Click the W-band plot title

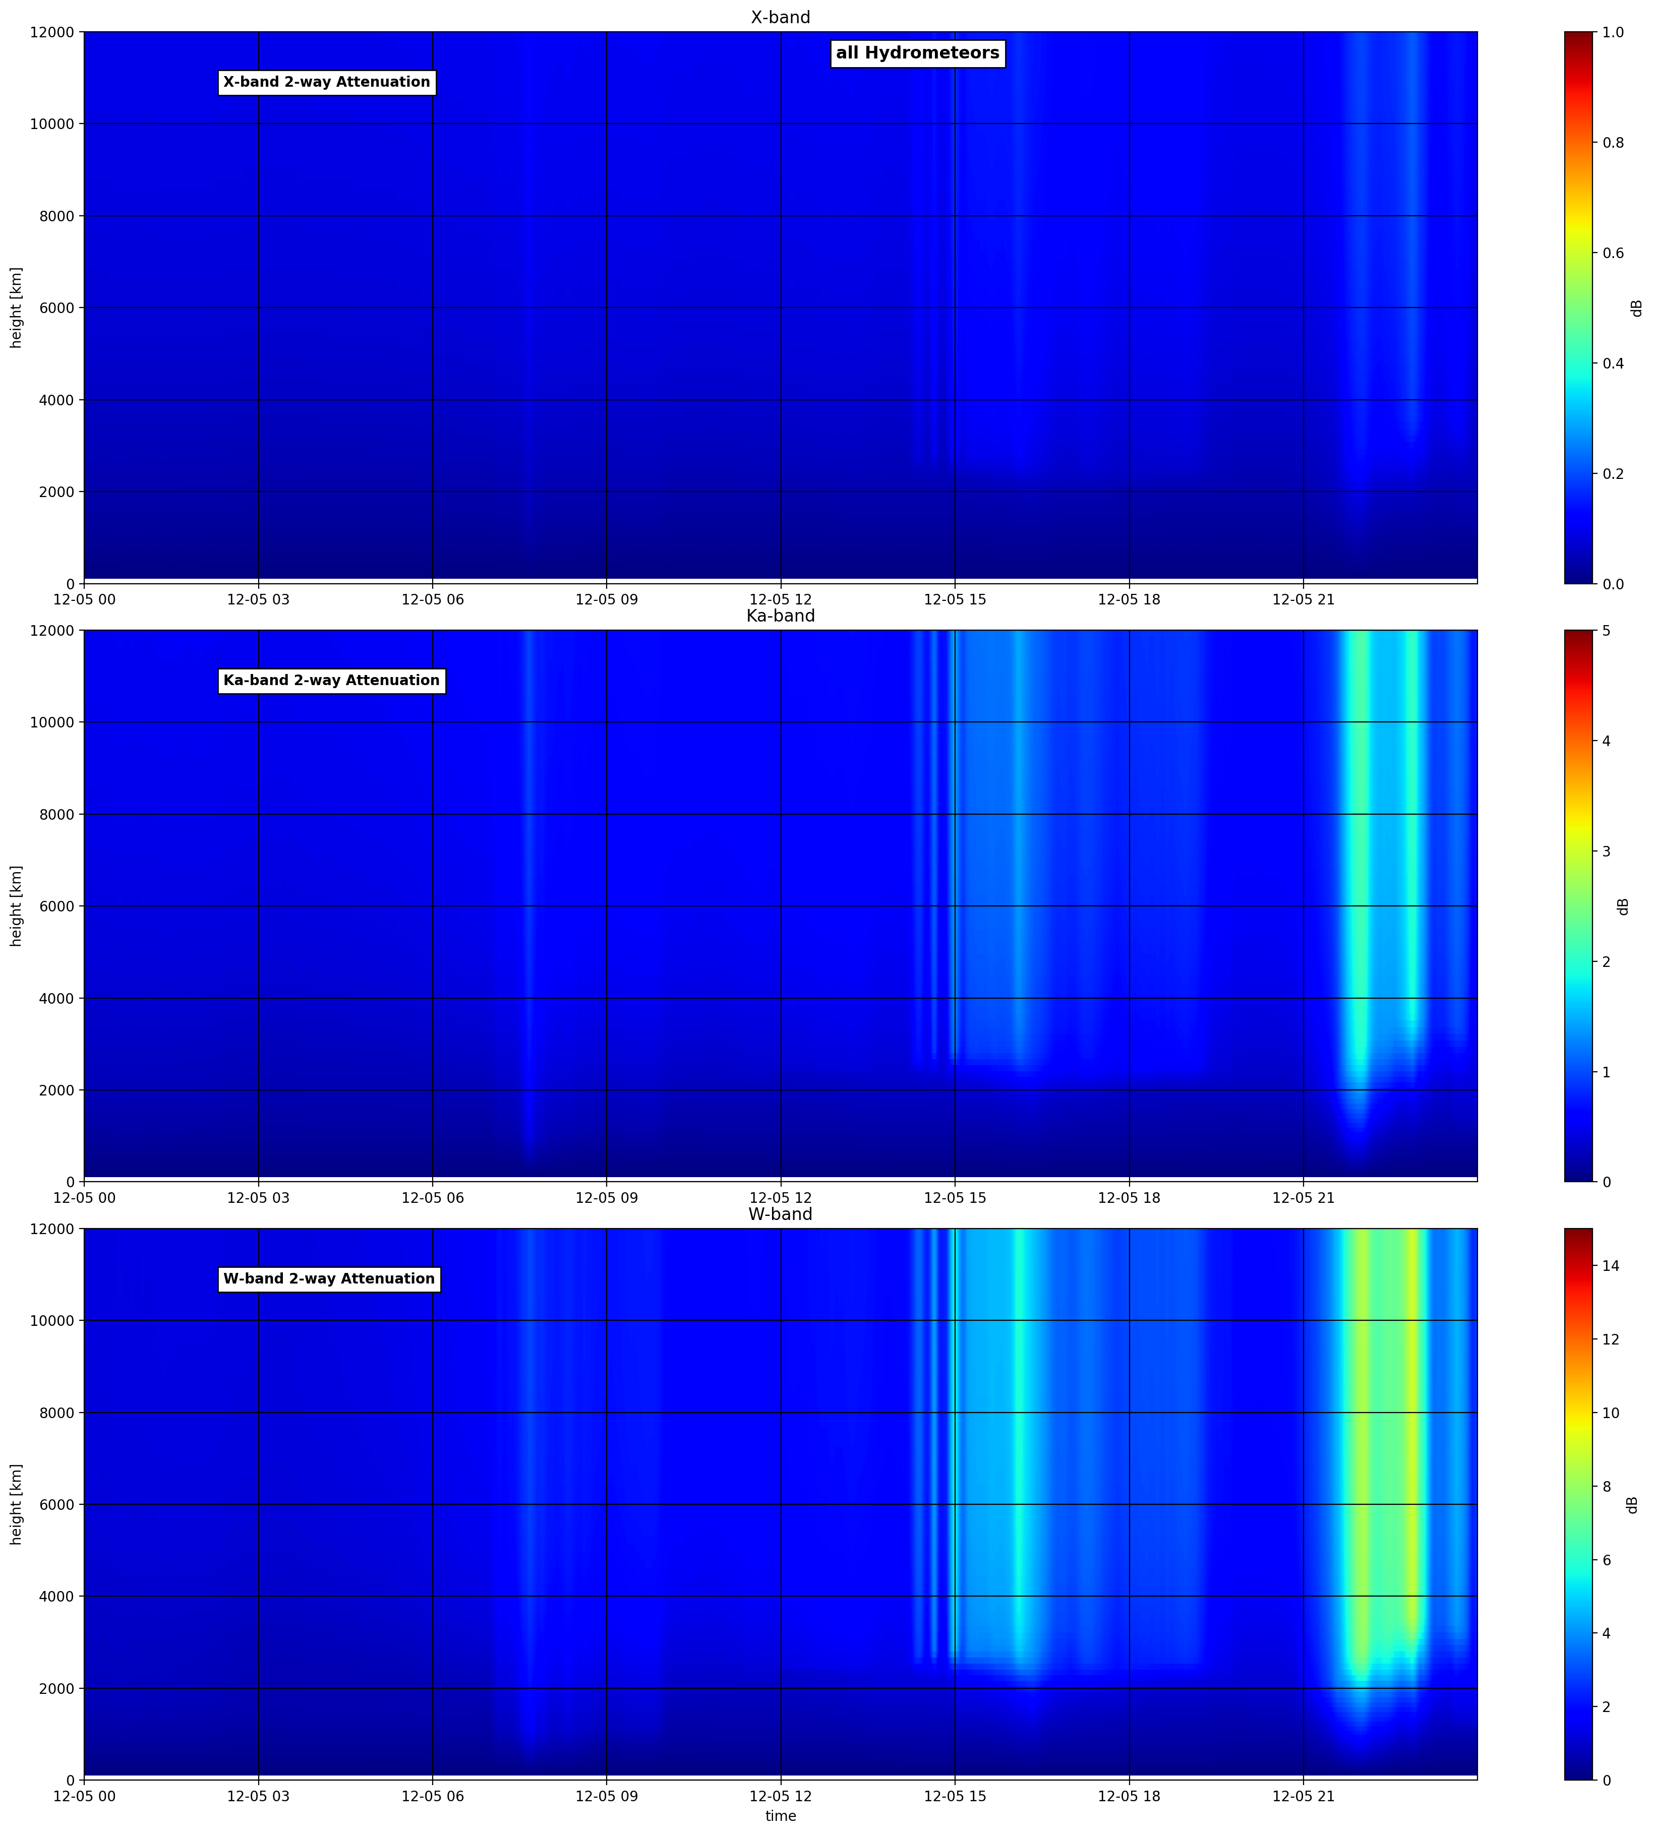pyautogui.click(x=780, y=1214)
